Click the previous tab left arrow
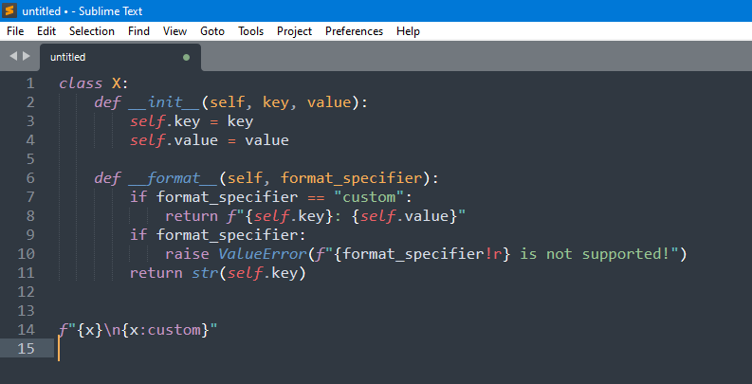This screenshot has height=384, width=752. coord(13,56)
